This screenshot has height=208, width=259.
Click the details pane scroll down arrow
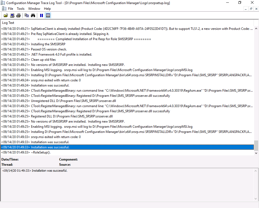point(255,199)
